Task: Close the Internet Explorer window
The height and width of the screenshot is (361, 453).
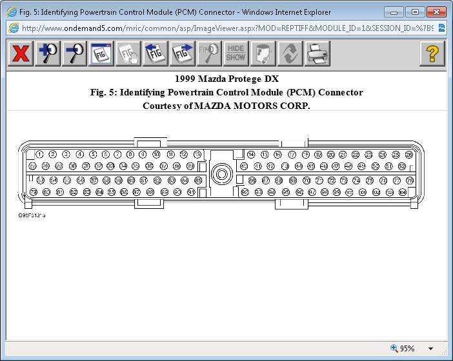Action: [x=436, y=12]
